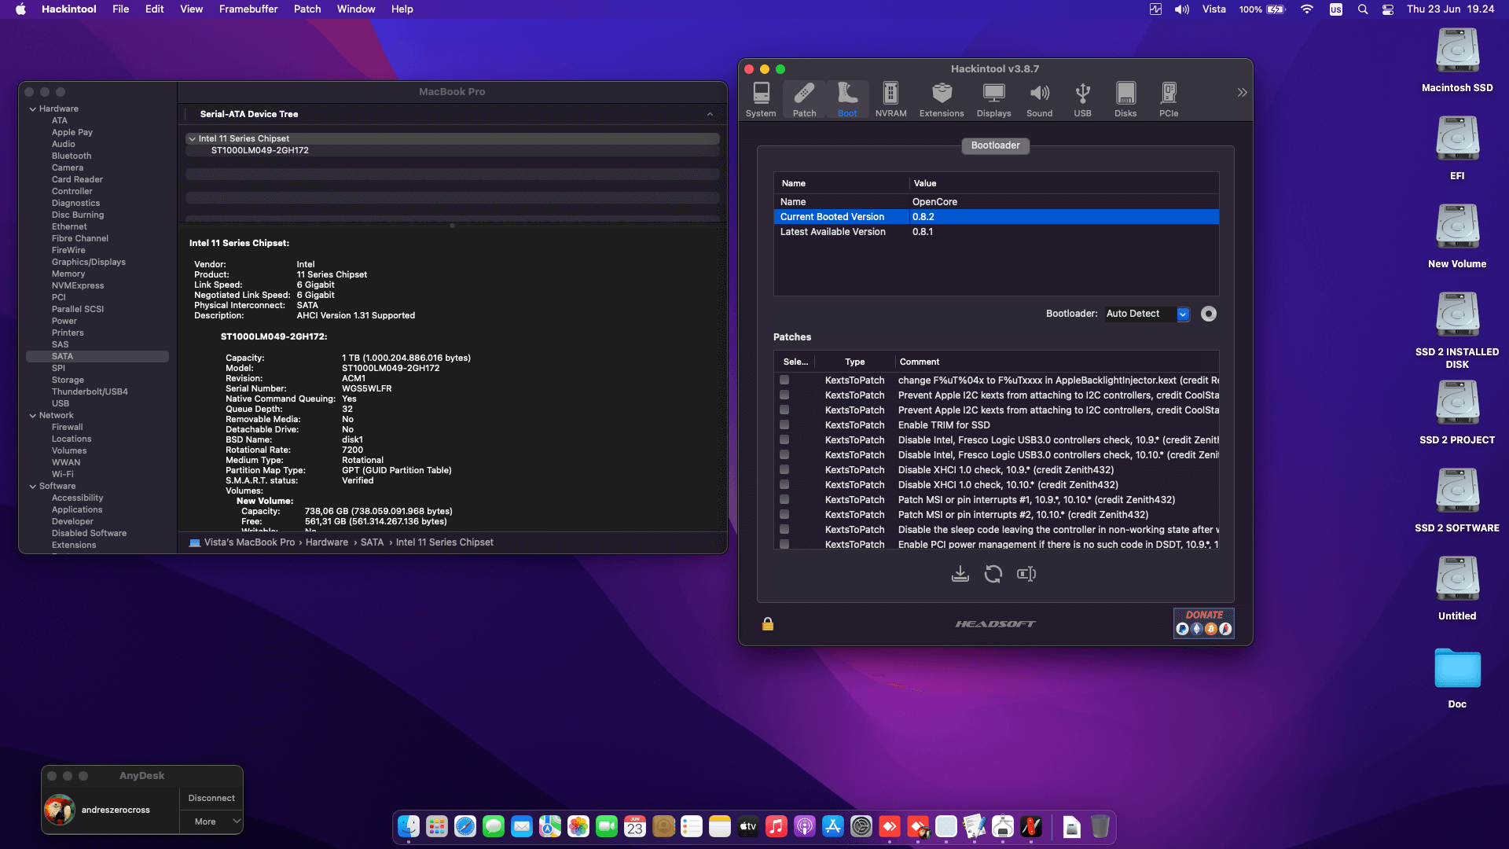The width and height of the screenshot is (1509, 849).
Task: Check the Enable TRIM for SSD checkbox
Action: coord(784,424)
